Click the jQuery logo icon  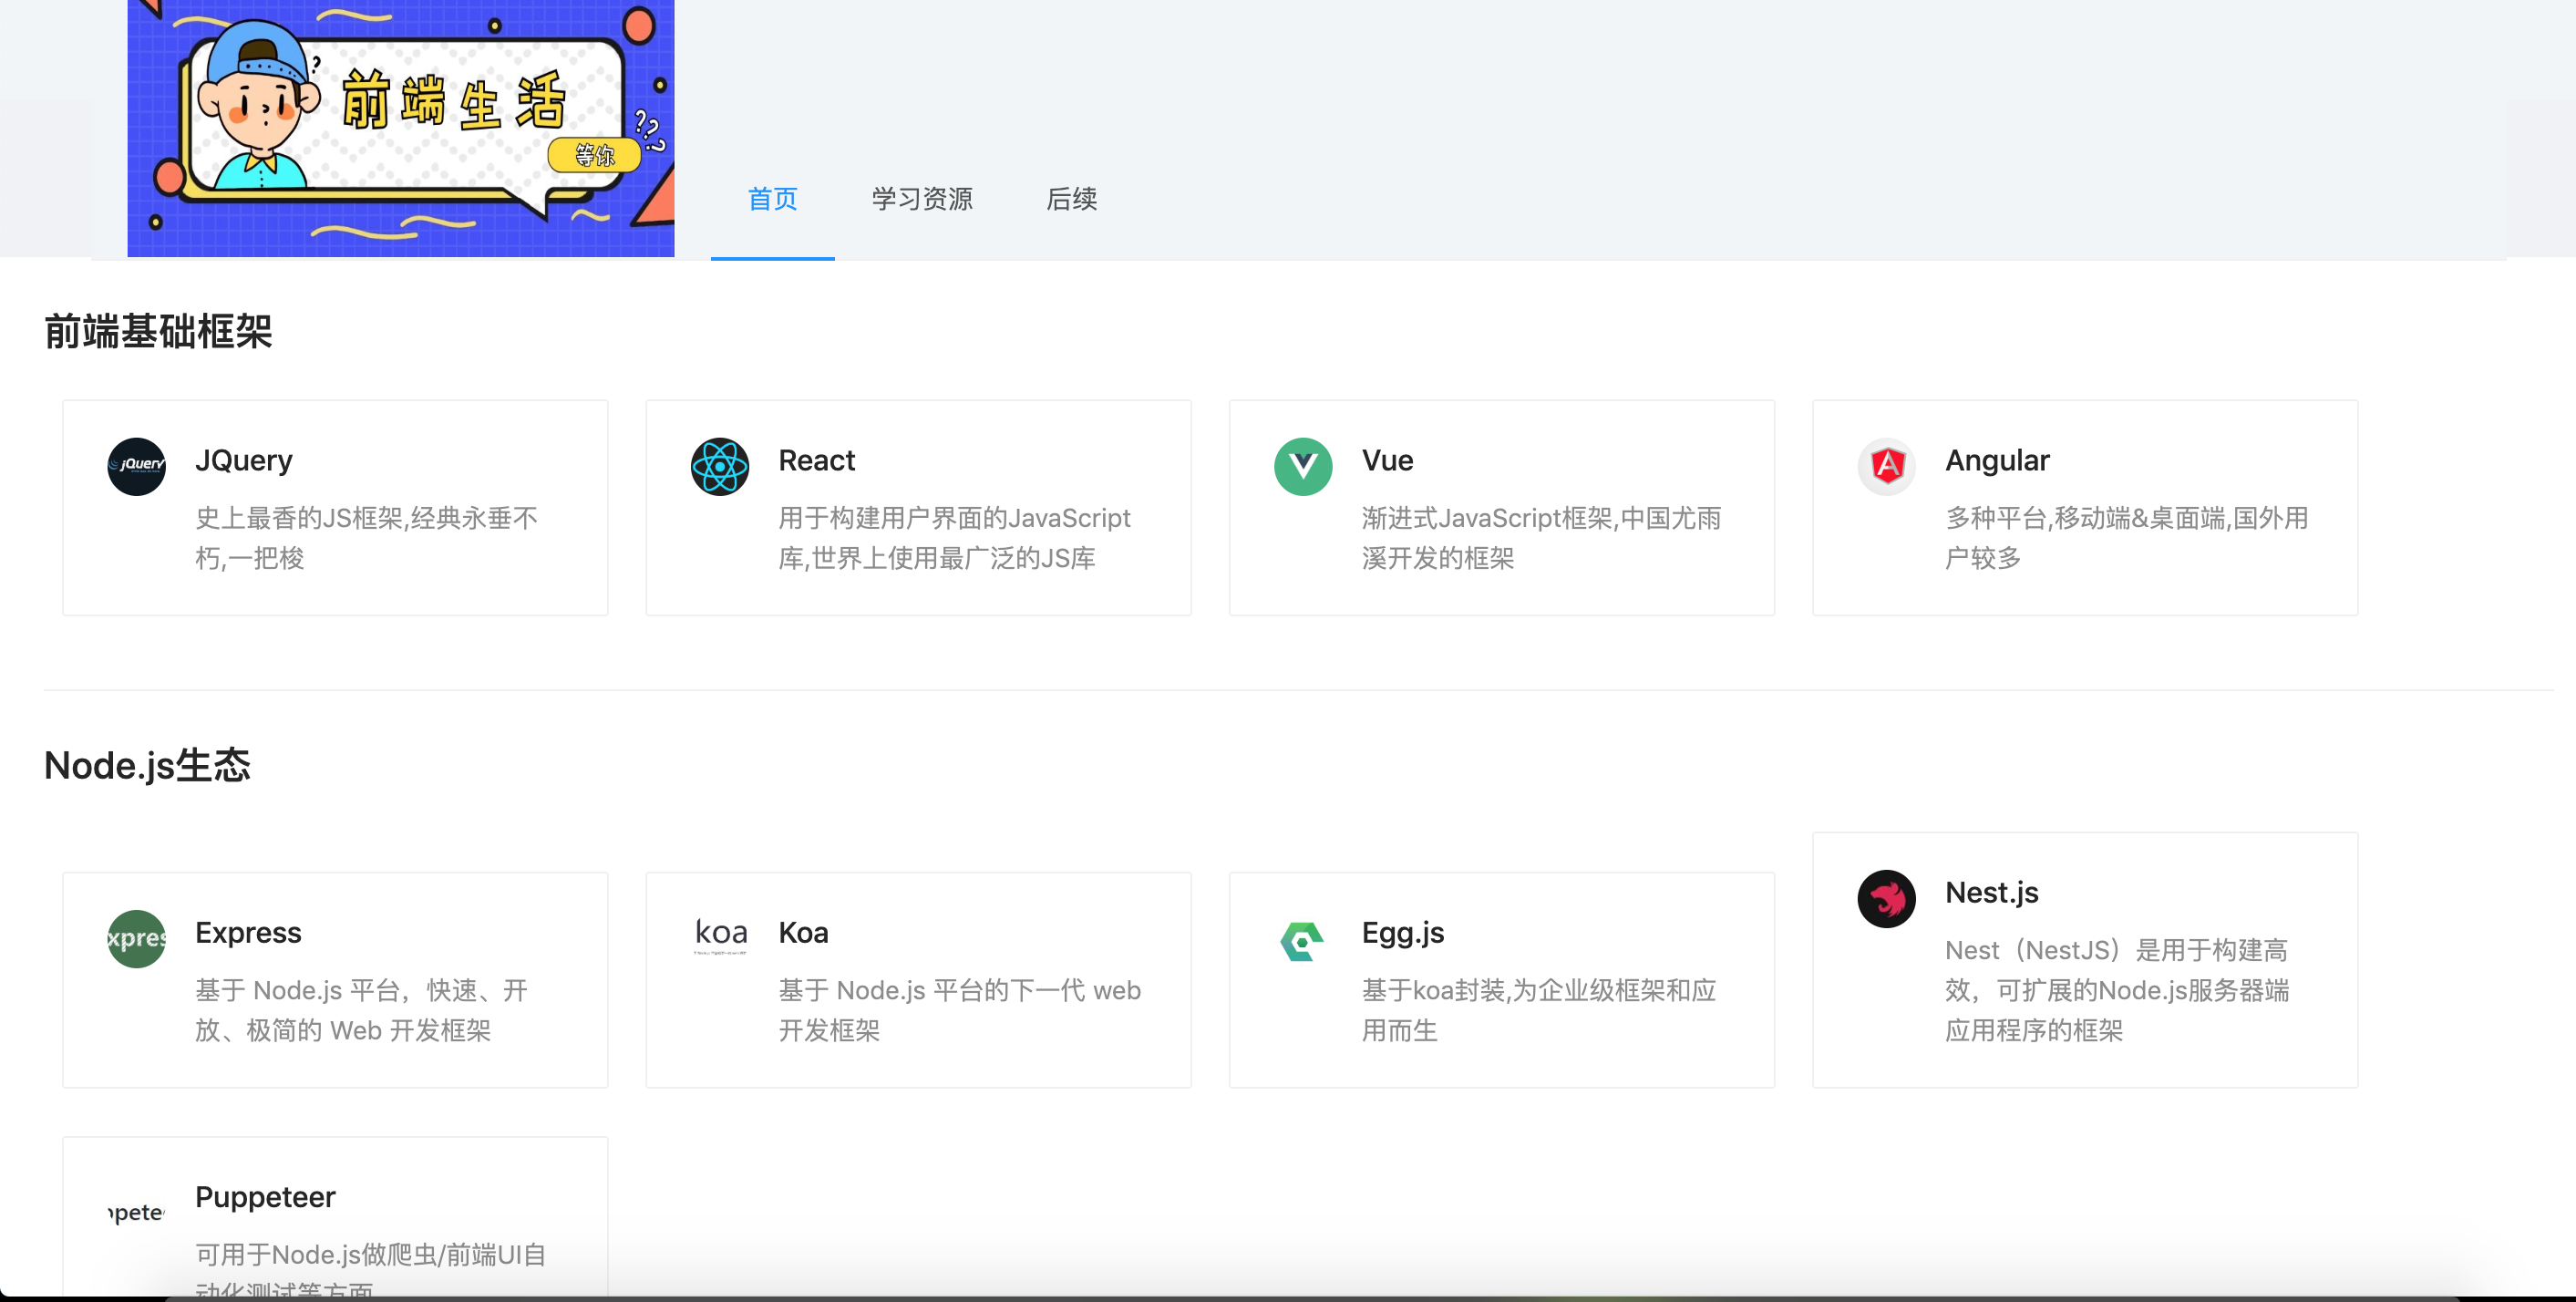click(x=136, y=466)
